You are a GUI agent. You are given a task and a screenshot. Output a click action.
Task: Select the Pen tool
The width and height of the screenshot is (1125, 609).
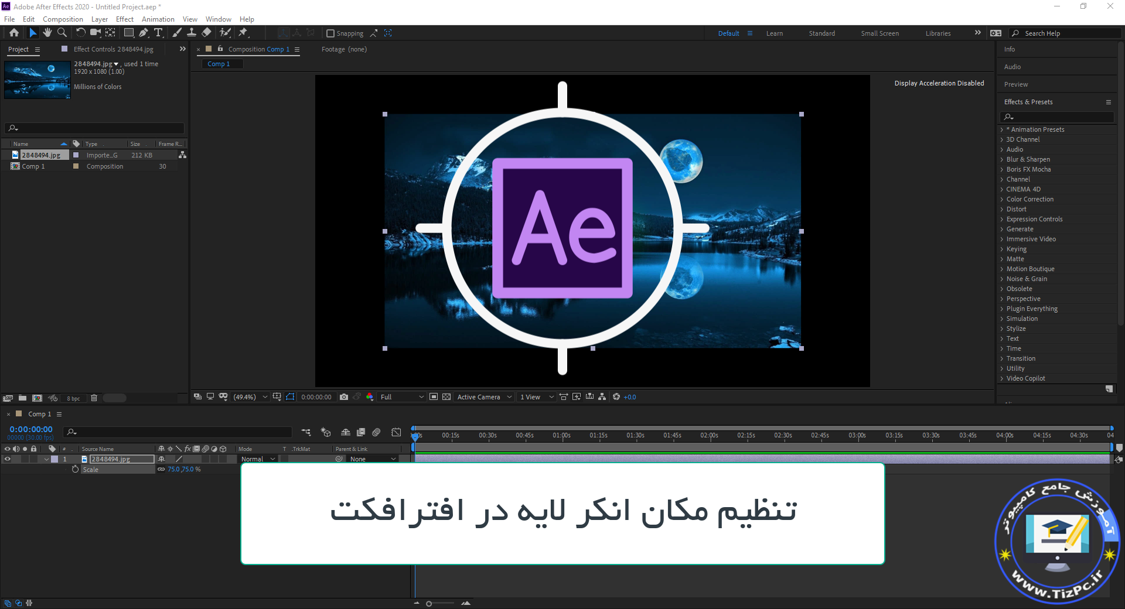coord(144,33)
